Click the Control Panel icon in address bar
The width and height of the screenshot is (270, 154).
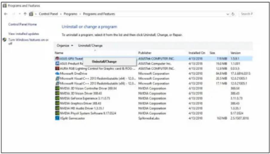pos(31,14)
